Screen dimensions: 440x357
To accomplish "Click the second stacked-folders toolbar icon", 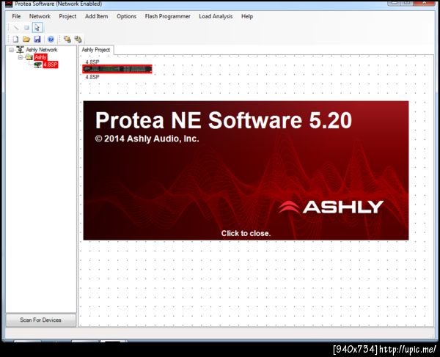I will [78, 39].
